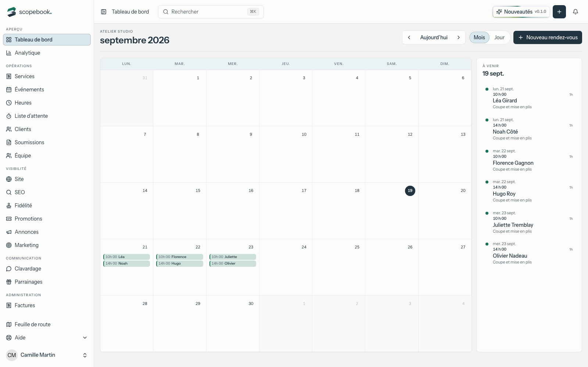The image size is (588, 367).
Task: Open 10h00 Juliette calendar event
Action: (x=233, y=257)
